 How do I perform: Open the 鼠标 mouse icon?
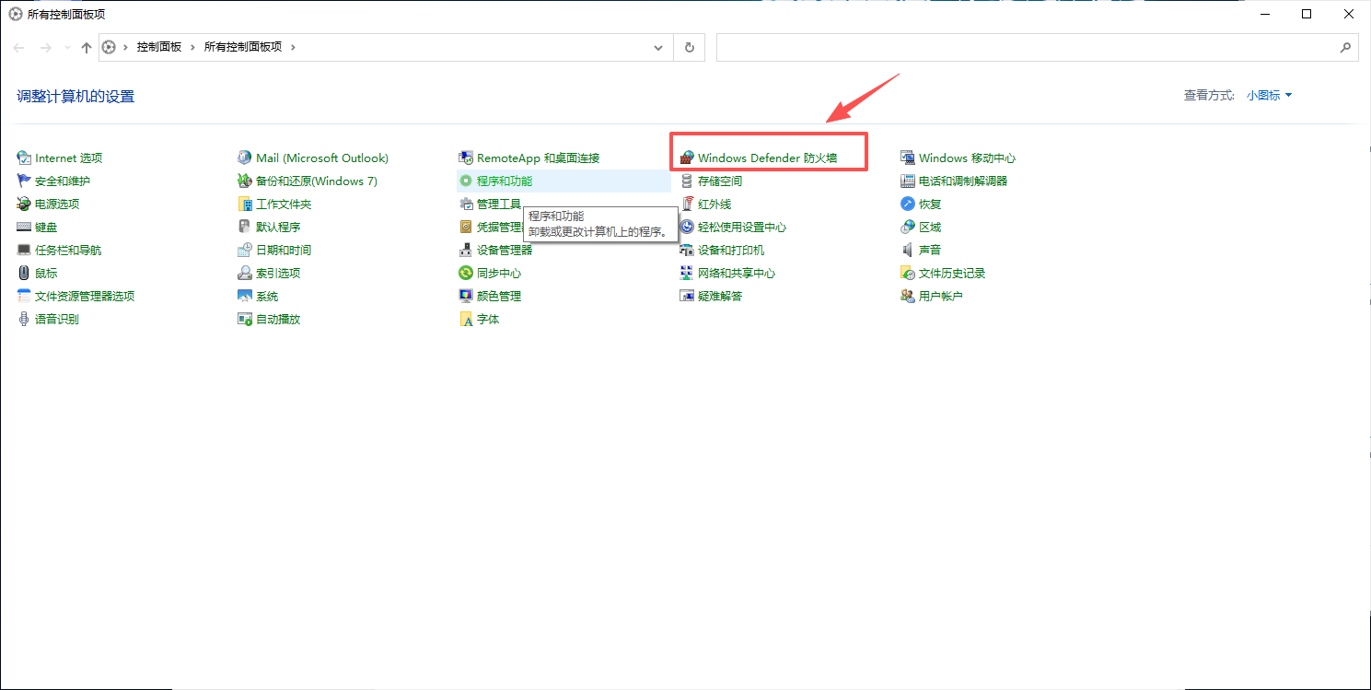tap(24, 273)
